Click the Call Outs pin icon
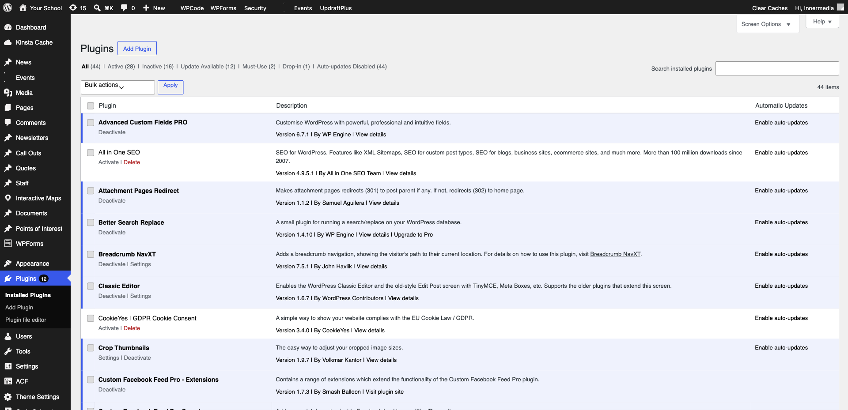Image resolution: width=848 pixels, height=410 pixels. (8, 153)
